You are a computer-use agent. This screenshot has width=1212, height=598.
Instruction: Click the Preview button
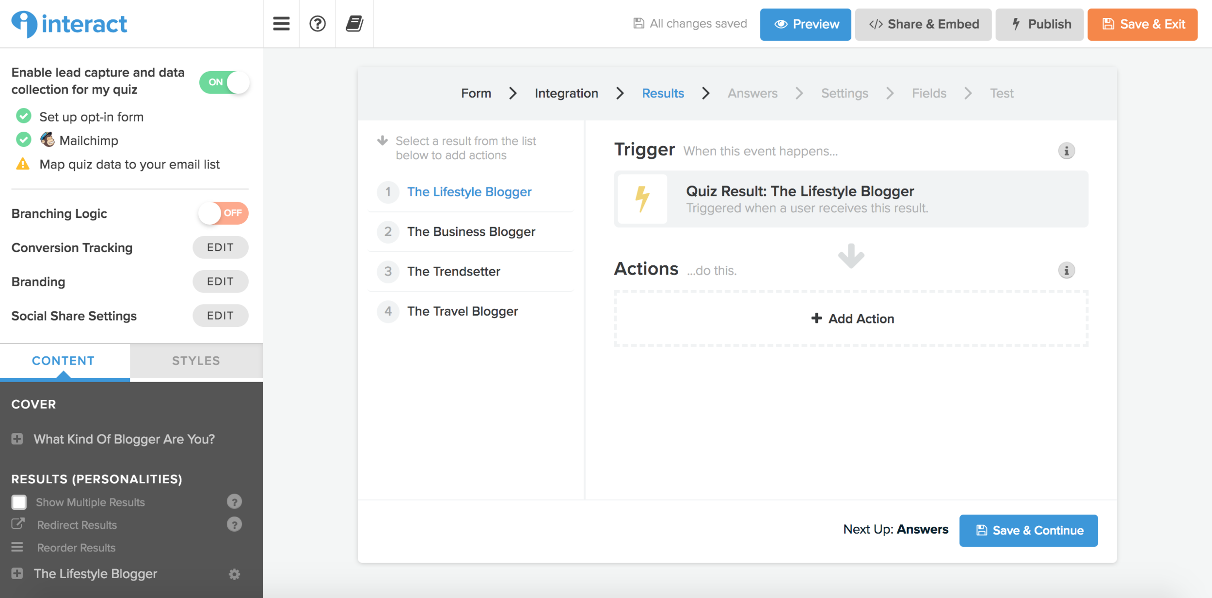point(805,24)
